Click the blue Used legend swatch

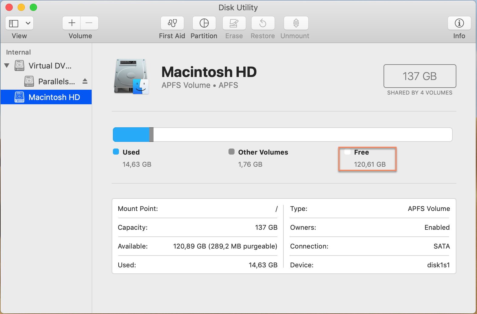[116, 152]
